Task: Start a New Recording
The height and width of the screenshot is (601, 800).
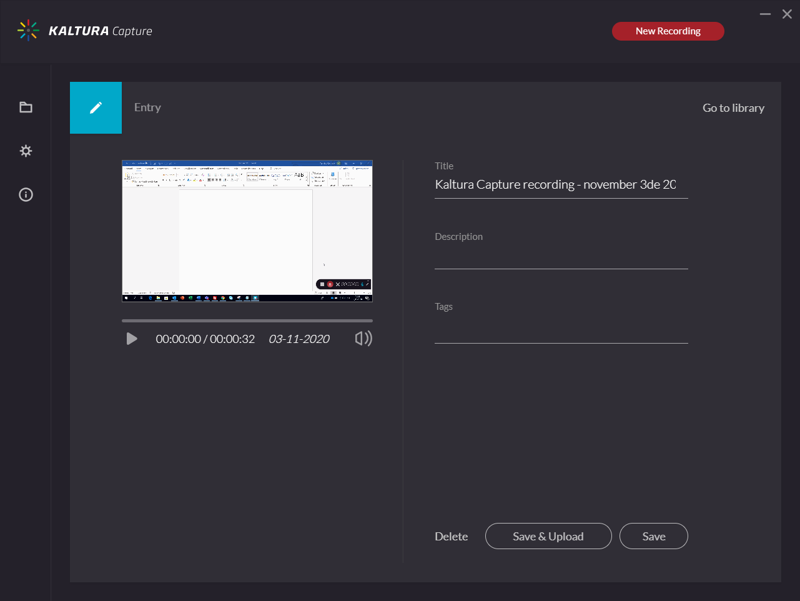Action: [x=668, y=31]
